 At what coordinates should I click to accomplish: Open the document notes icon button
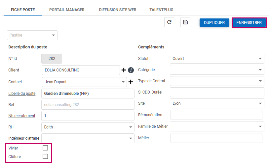(185, 22)
